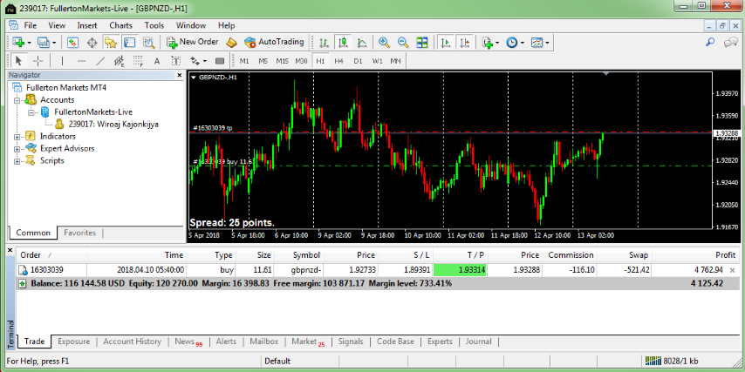Open the Periodicity clock dropdown

click(x=515, y=42)
